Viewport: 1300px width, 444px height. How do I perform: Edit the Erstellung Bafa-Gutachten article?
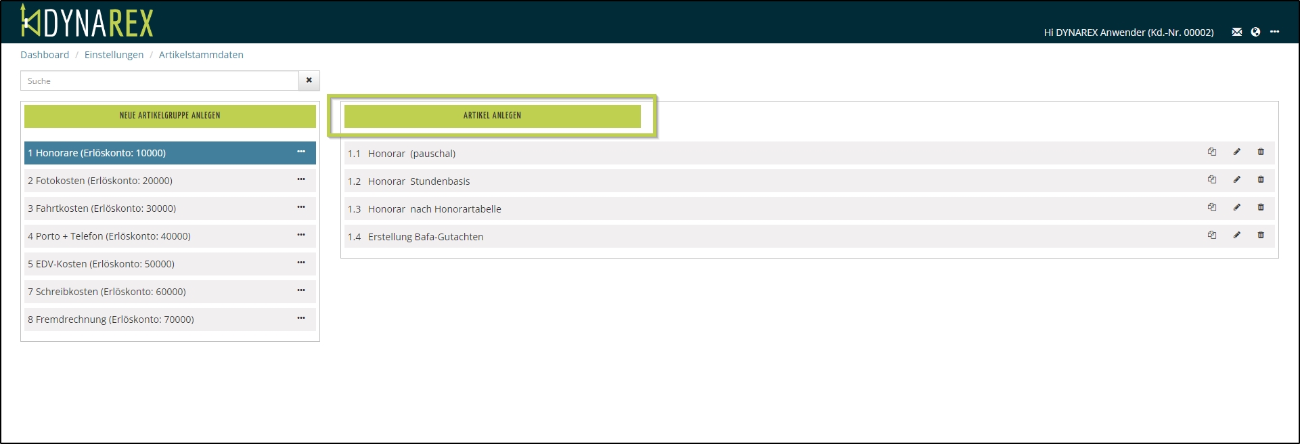(1236, 236)
